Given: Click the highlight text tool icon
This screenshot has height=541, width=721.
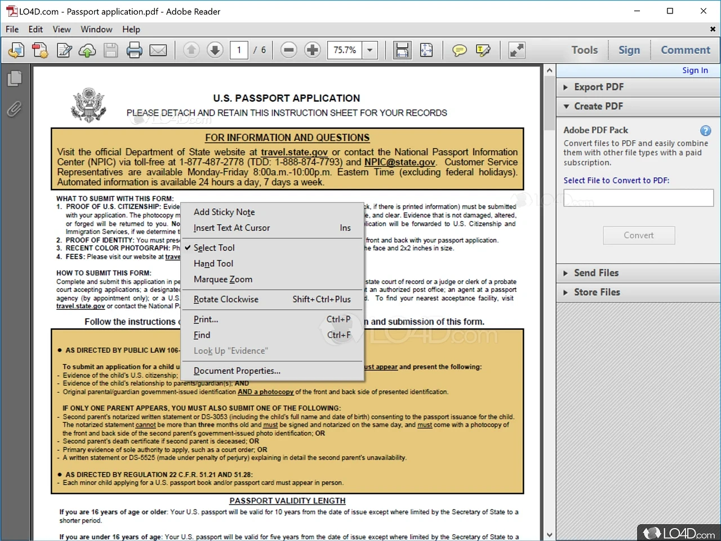Looking at the screenshot, I should pyautogui.click(x=483, y=50).
